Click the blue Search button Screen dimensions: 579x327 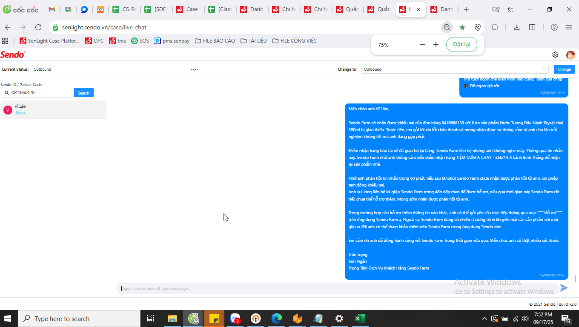pyautogui.click(x=83, y=93)
